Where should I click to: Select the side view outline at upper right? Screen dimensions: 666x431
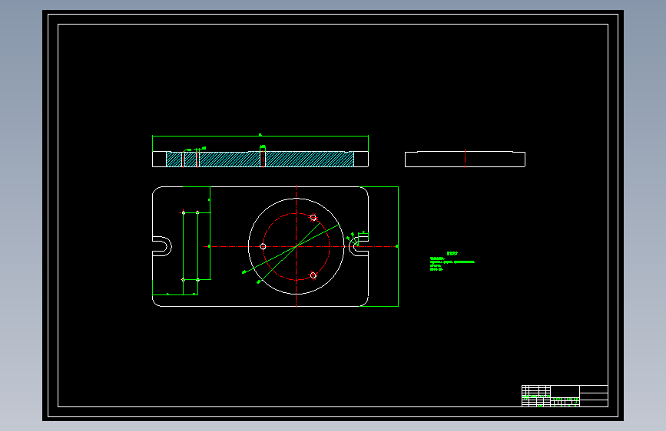tap(465, 159)
